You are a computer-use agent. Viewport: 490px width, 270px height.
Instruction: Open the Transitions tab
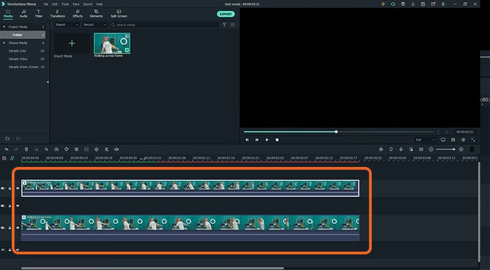[x=57, y=14]
